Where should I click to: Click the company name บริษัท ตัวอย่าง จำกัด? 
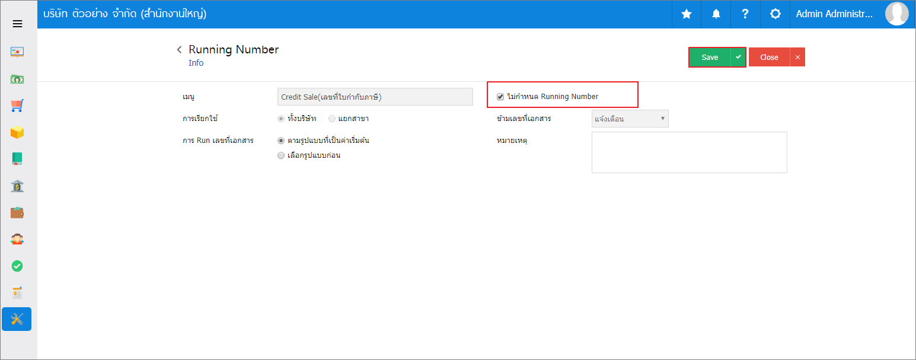tap(125, 14)
